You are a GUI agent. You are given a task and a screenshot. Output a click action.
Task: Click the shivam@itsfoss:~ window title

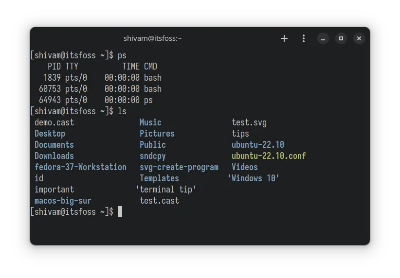(152, 38)
